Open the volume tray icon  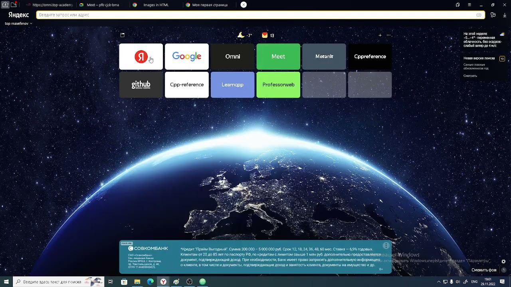click(458, 282)
